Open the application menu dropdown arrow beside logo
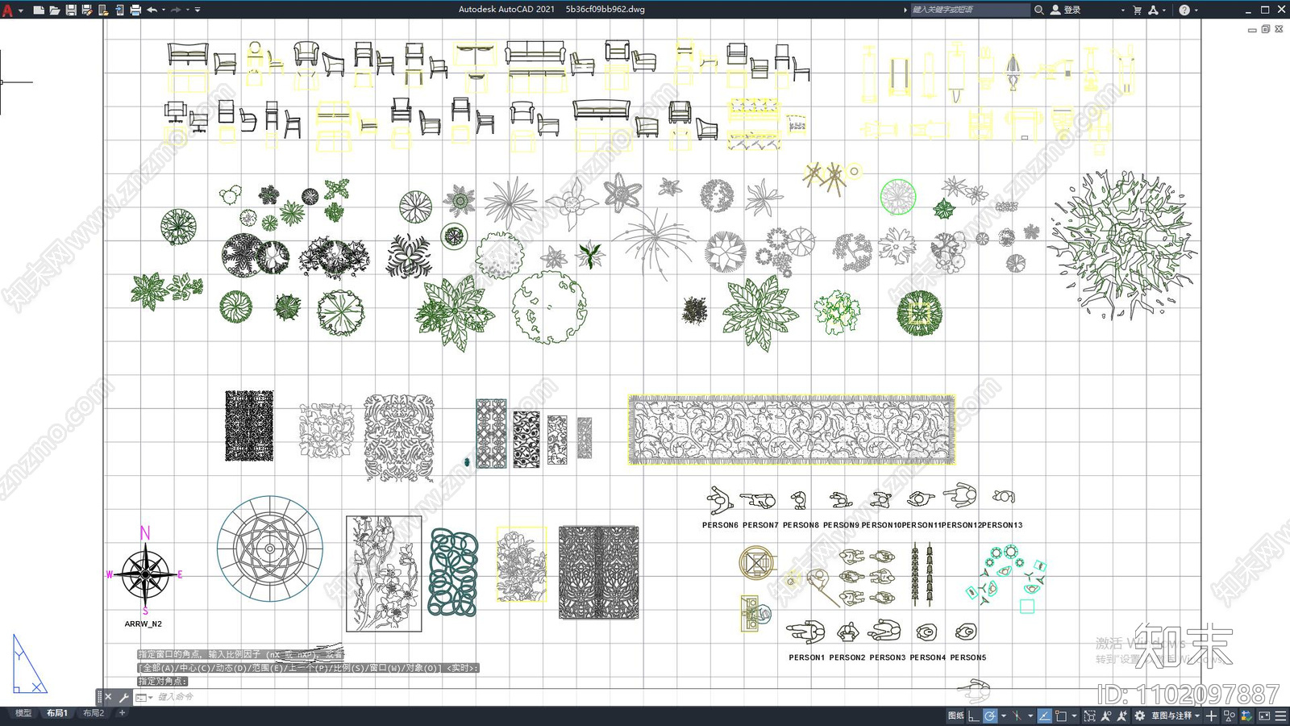 (21, 10)
